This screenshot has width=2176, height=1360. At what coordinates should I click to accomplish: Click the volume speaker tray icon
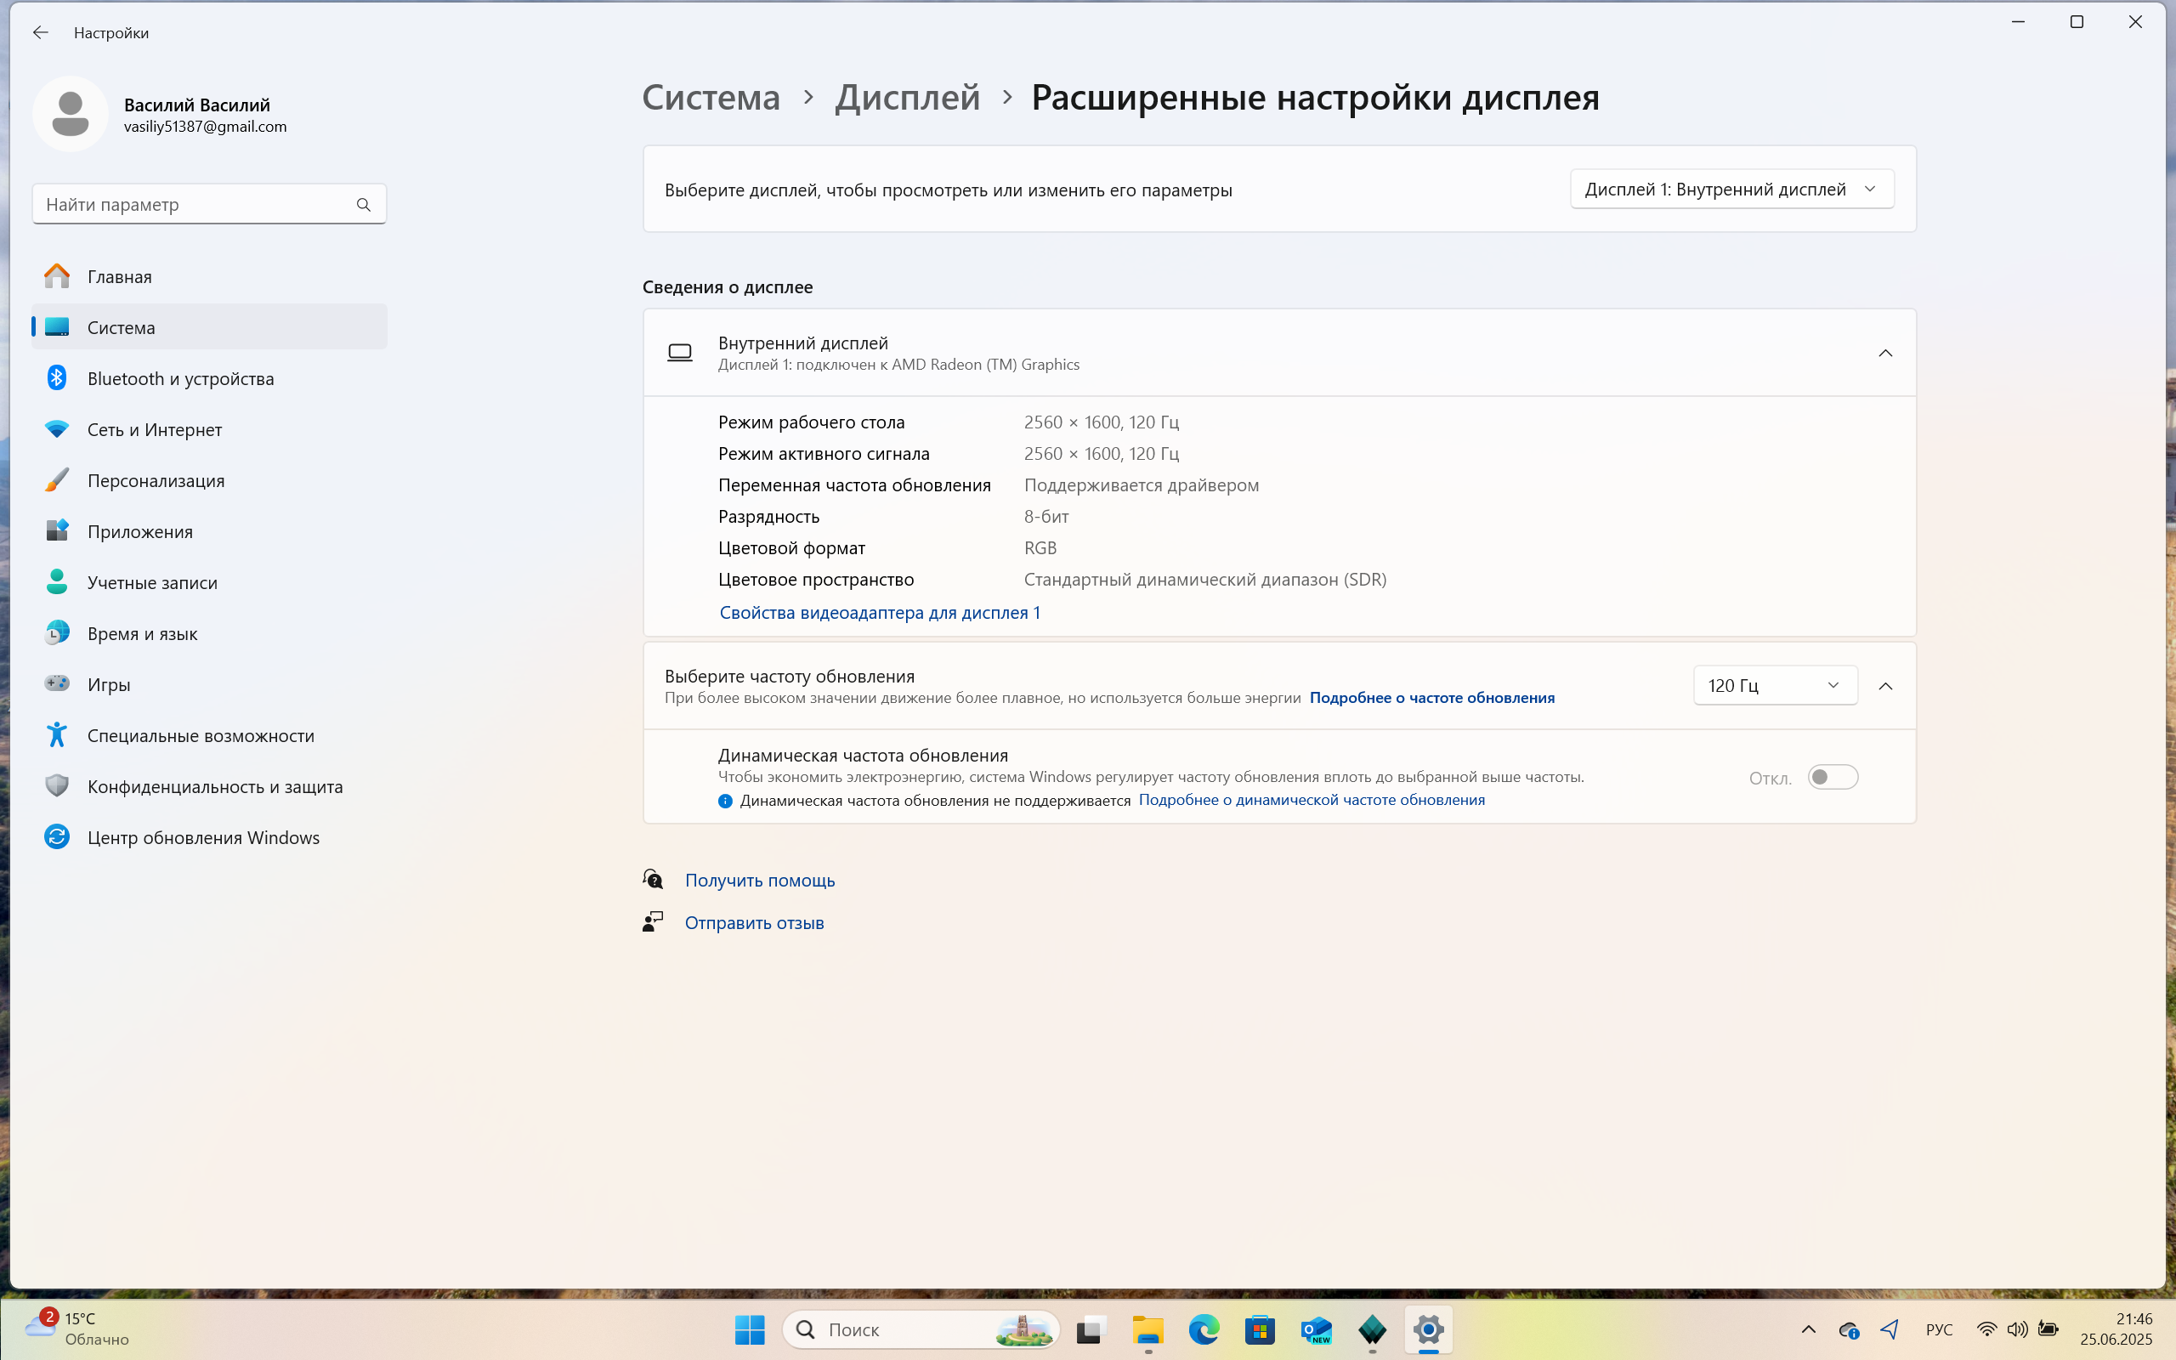[x=2017, y=1329]
